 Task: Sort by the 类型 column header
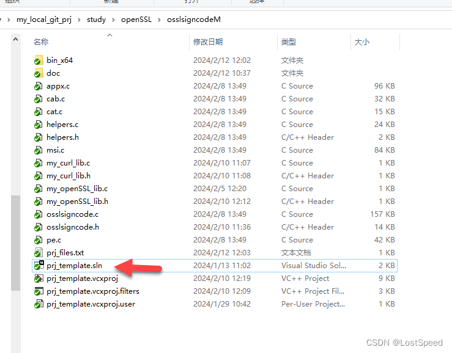(x=289, y=42)
